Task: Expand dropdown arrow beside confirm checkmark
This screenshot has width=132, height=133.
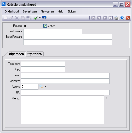Action: click(x=40, y=18)
